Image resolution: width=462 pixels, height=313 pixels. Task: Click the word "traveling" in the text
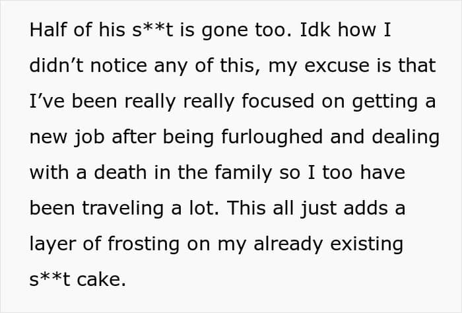pos(122,209)
